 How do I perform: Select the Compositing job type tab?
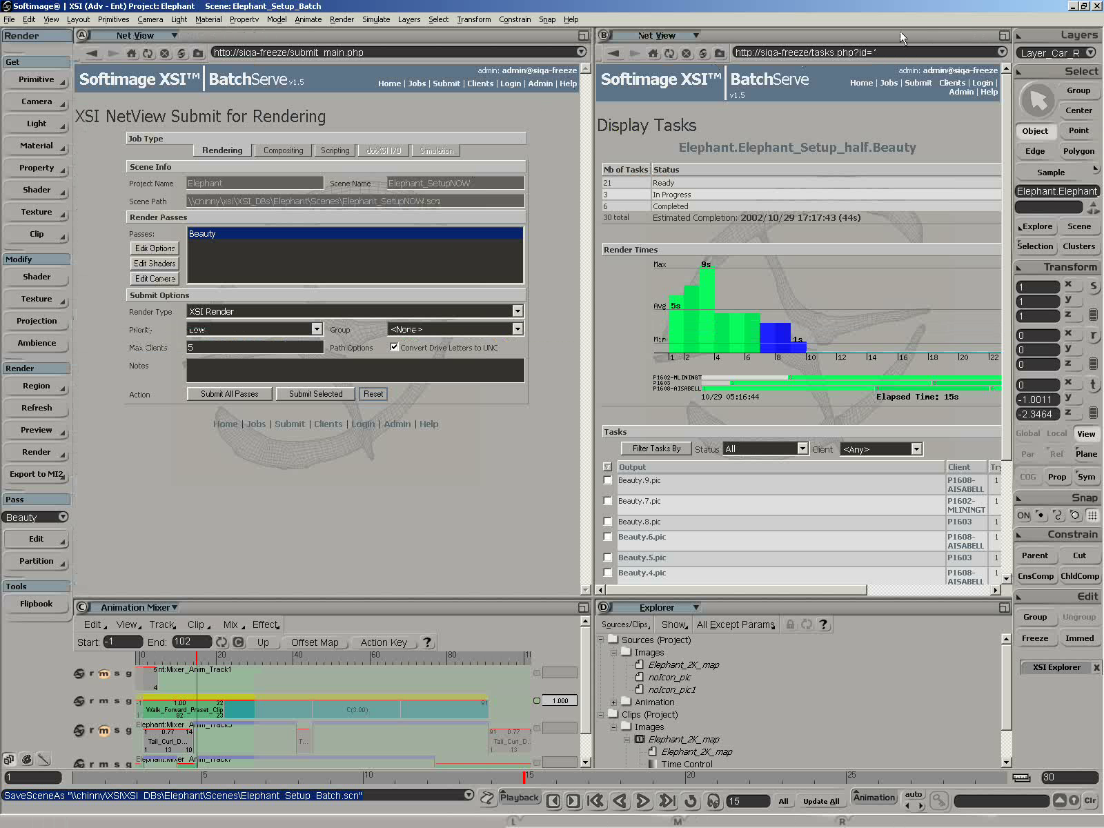click(x=283, y=150)
